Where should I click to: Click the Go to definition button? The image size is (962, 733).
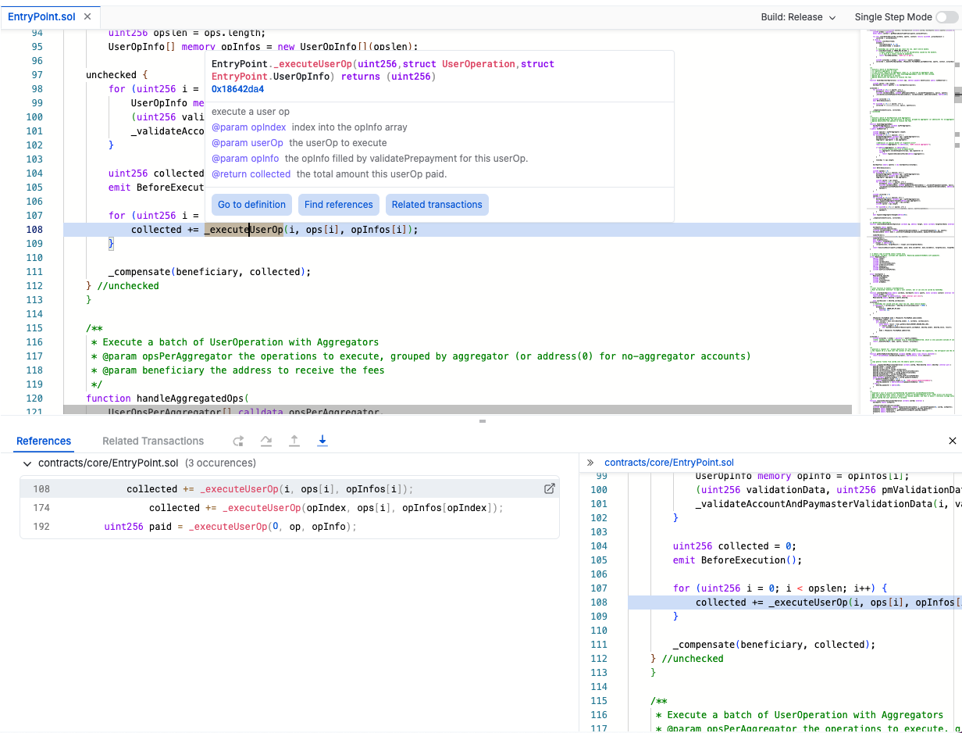[x=251, y=205]
